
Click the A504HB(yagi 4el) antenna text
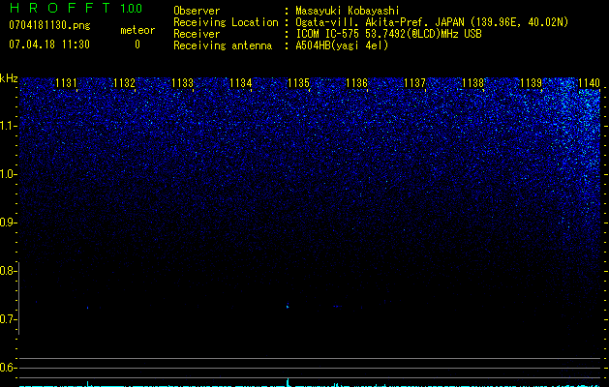click(342, 45)
